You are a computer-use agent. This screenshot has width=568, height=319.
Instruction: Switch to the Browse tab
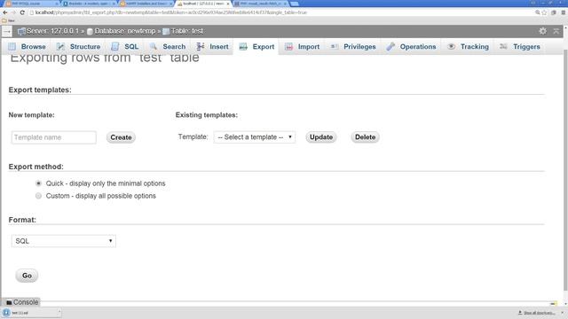pos(28,47)
